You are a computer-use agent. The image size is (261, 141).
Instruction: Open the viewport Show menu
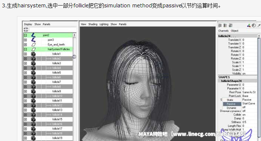pyautogui.click(x=114, y=24)
